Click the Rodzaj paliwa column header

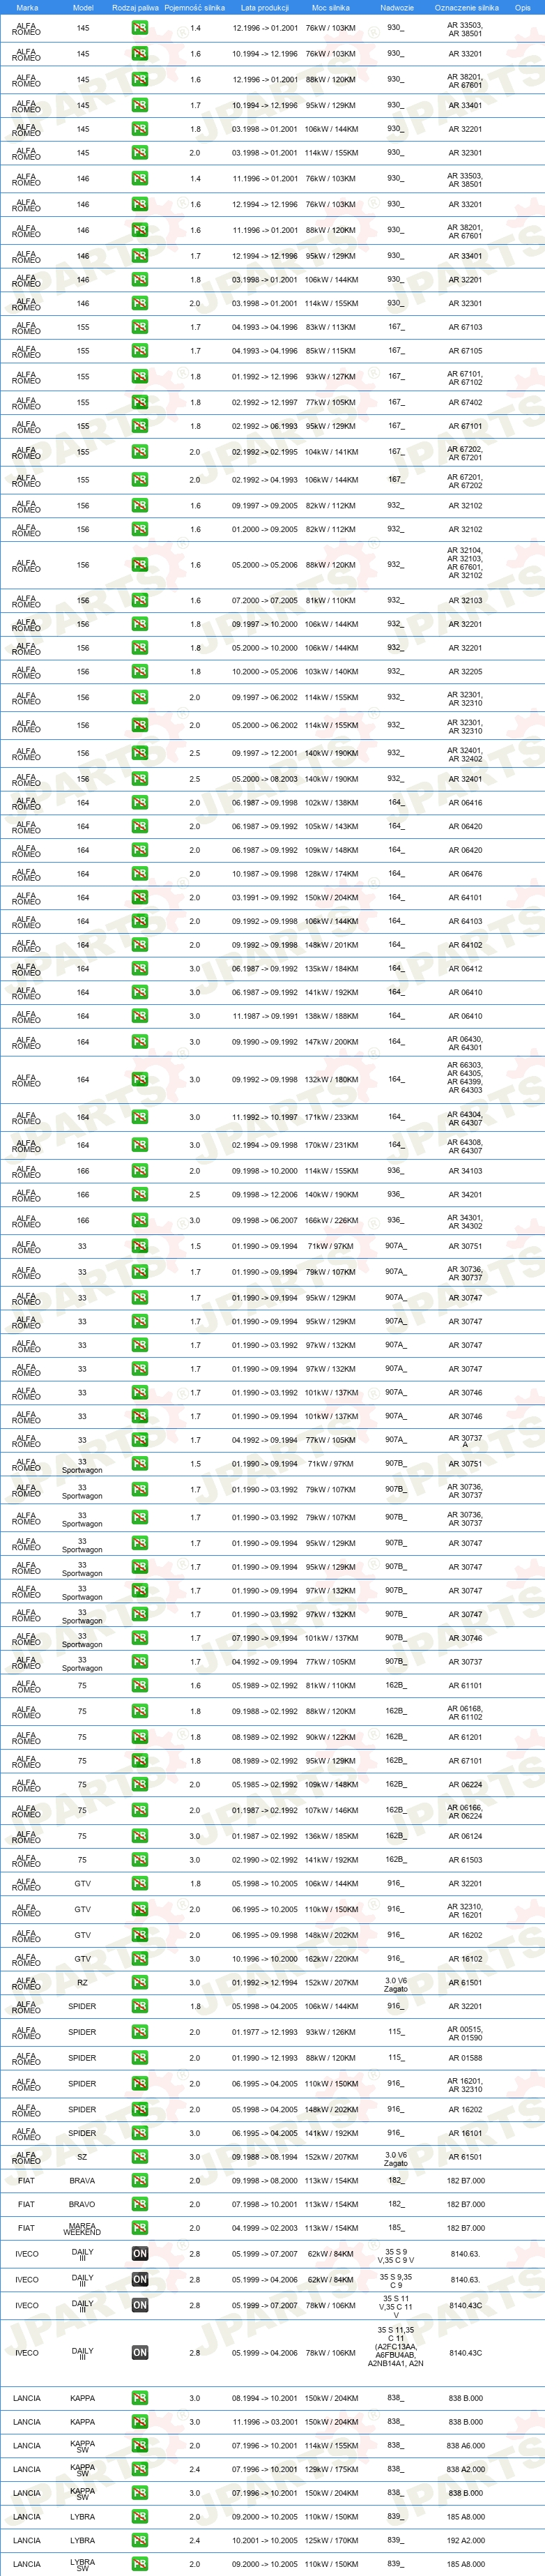(x=135, y=7)
